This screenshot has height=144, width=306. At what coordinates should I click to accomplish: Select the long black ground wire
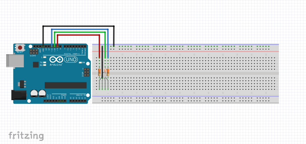(79, 26)
